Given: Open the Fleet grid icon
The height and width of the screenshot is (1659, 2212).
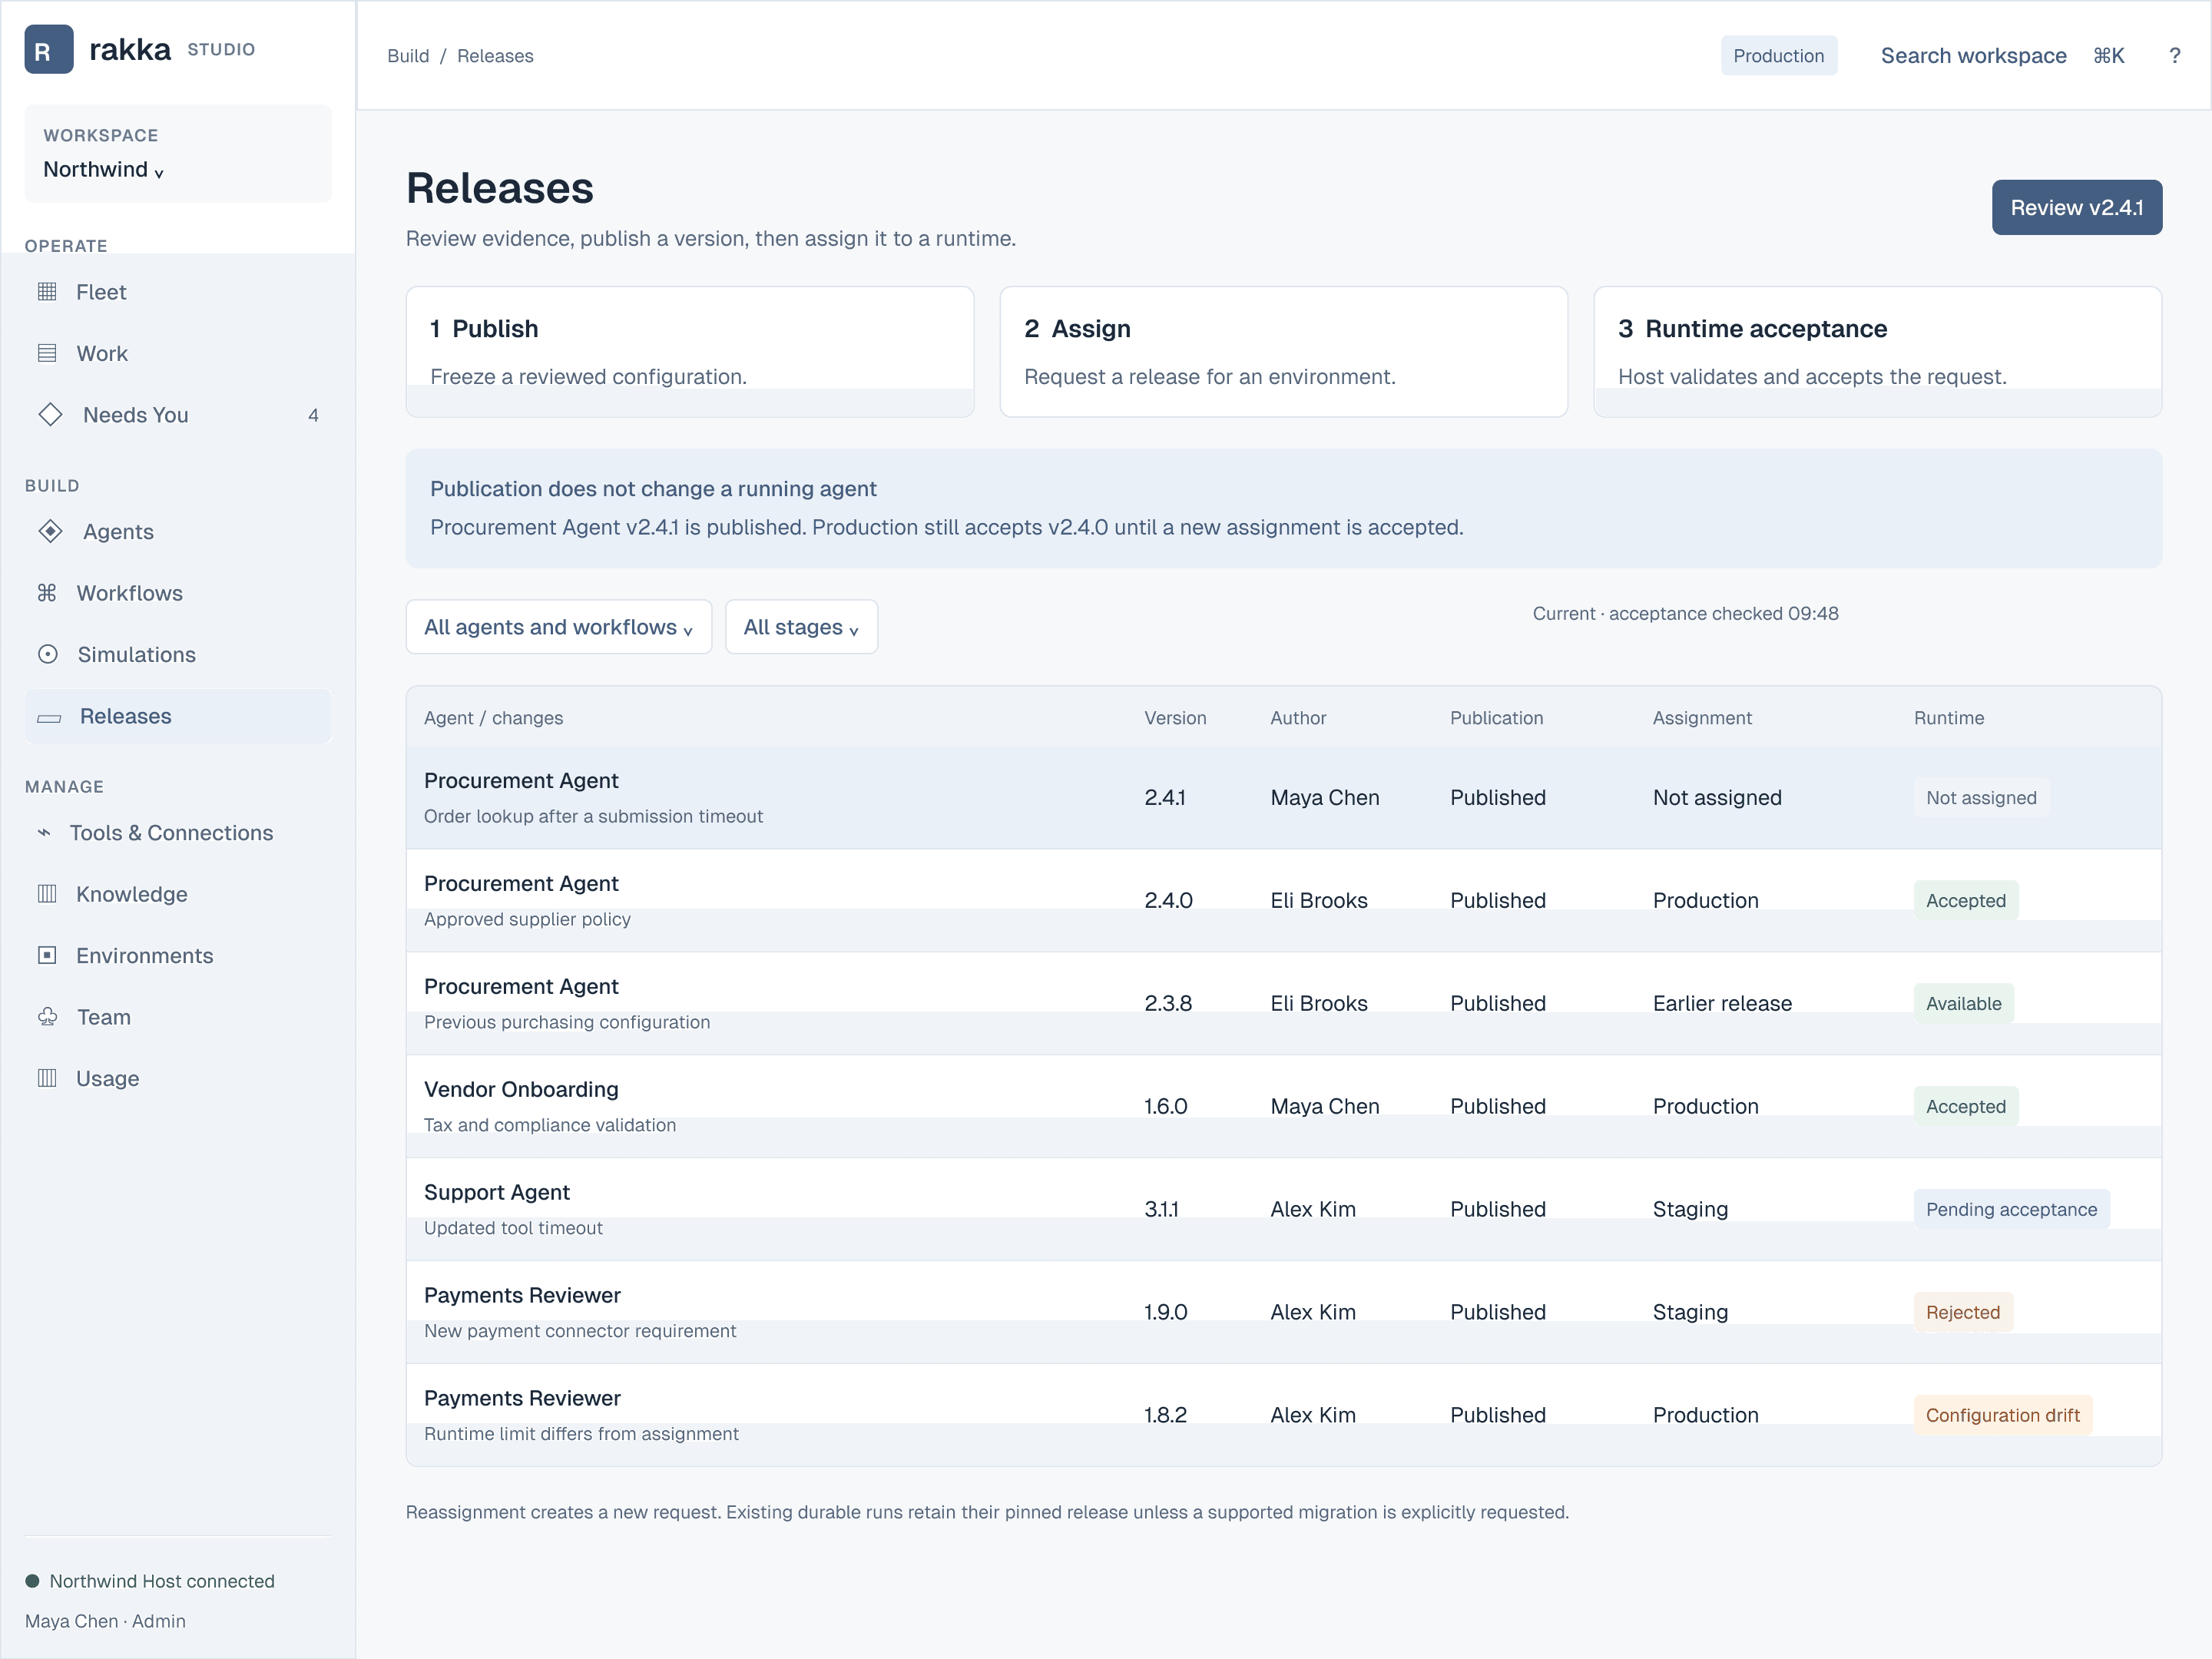Looking at the screenshot, I should (47, 292).
